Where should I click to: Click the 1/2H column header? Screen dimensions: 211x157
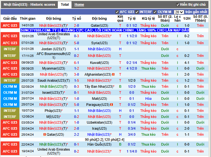[x=187, y=18]
